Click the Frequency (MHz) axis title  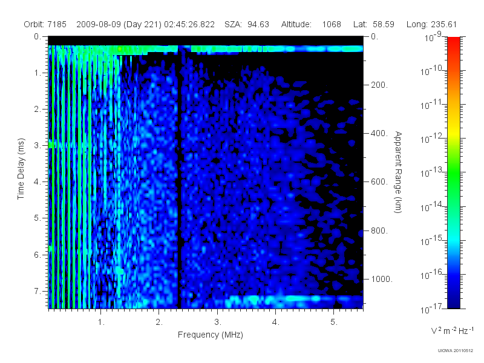pos(210,335)
